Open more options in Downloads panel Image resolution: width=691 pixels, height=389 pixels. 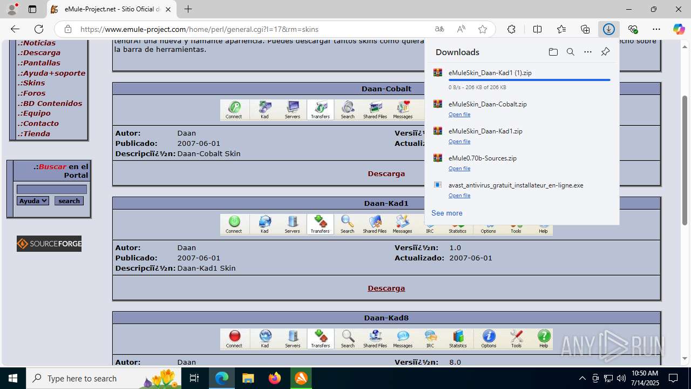588,52
